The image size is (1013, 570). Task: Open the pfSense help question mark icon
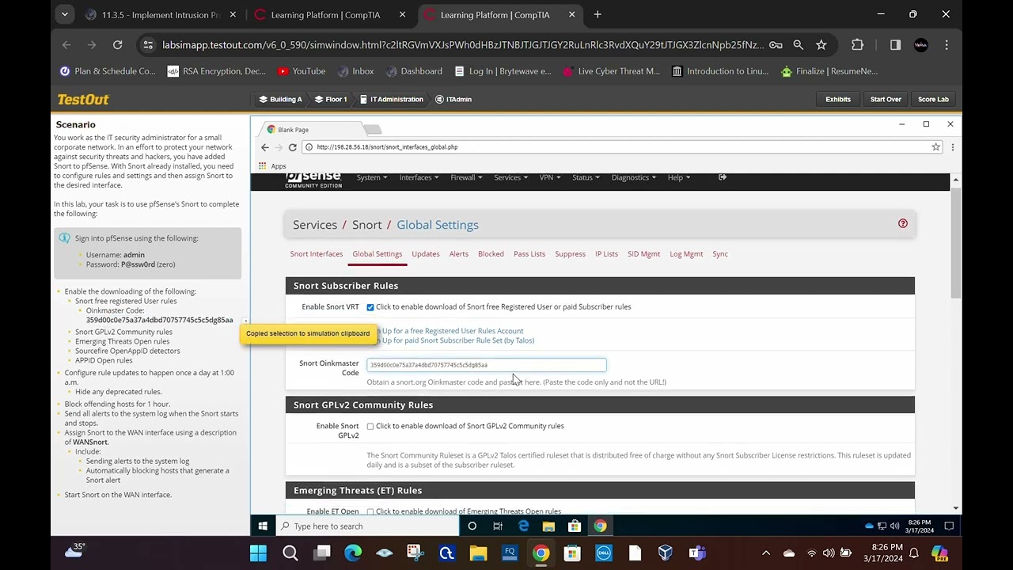tap(902, 223)
